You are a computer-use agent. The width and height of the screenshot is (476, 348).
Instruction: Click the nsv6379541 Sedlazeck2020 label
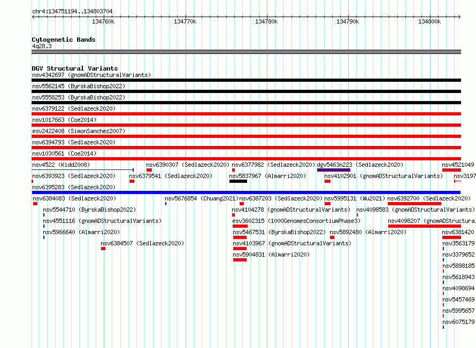171,176
